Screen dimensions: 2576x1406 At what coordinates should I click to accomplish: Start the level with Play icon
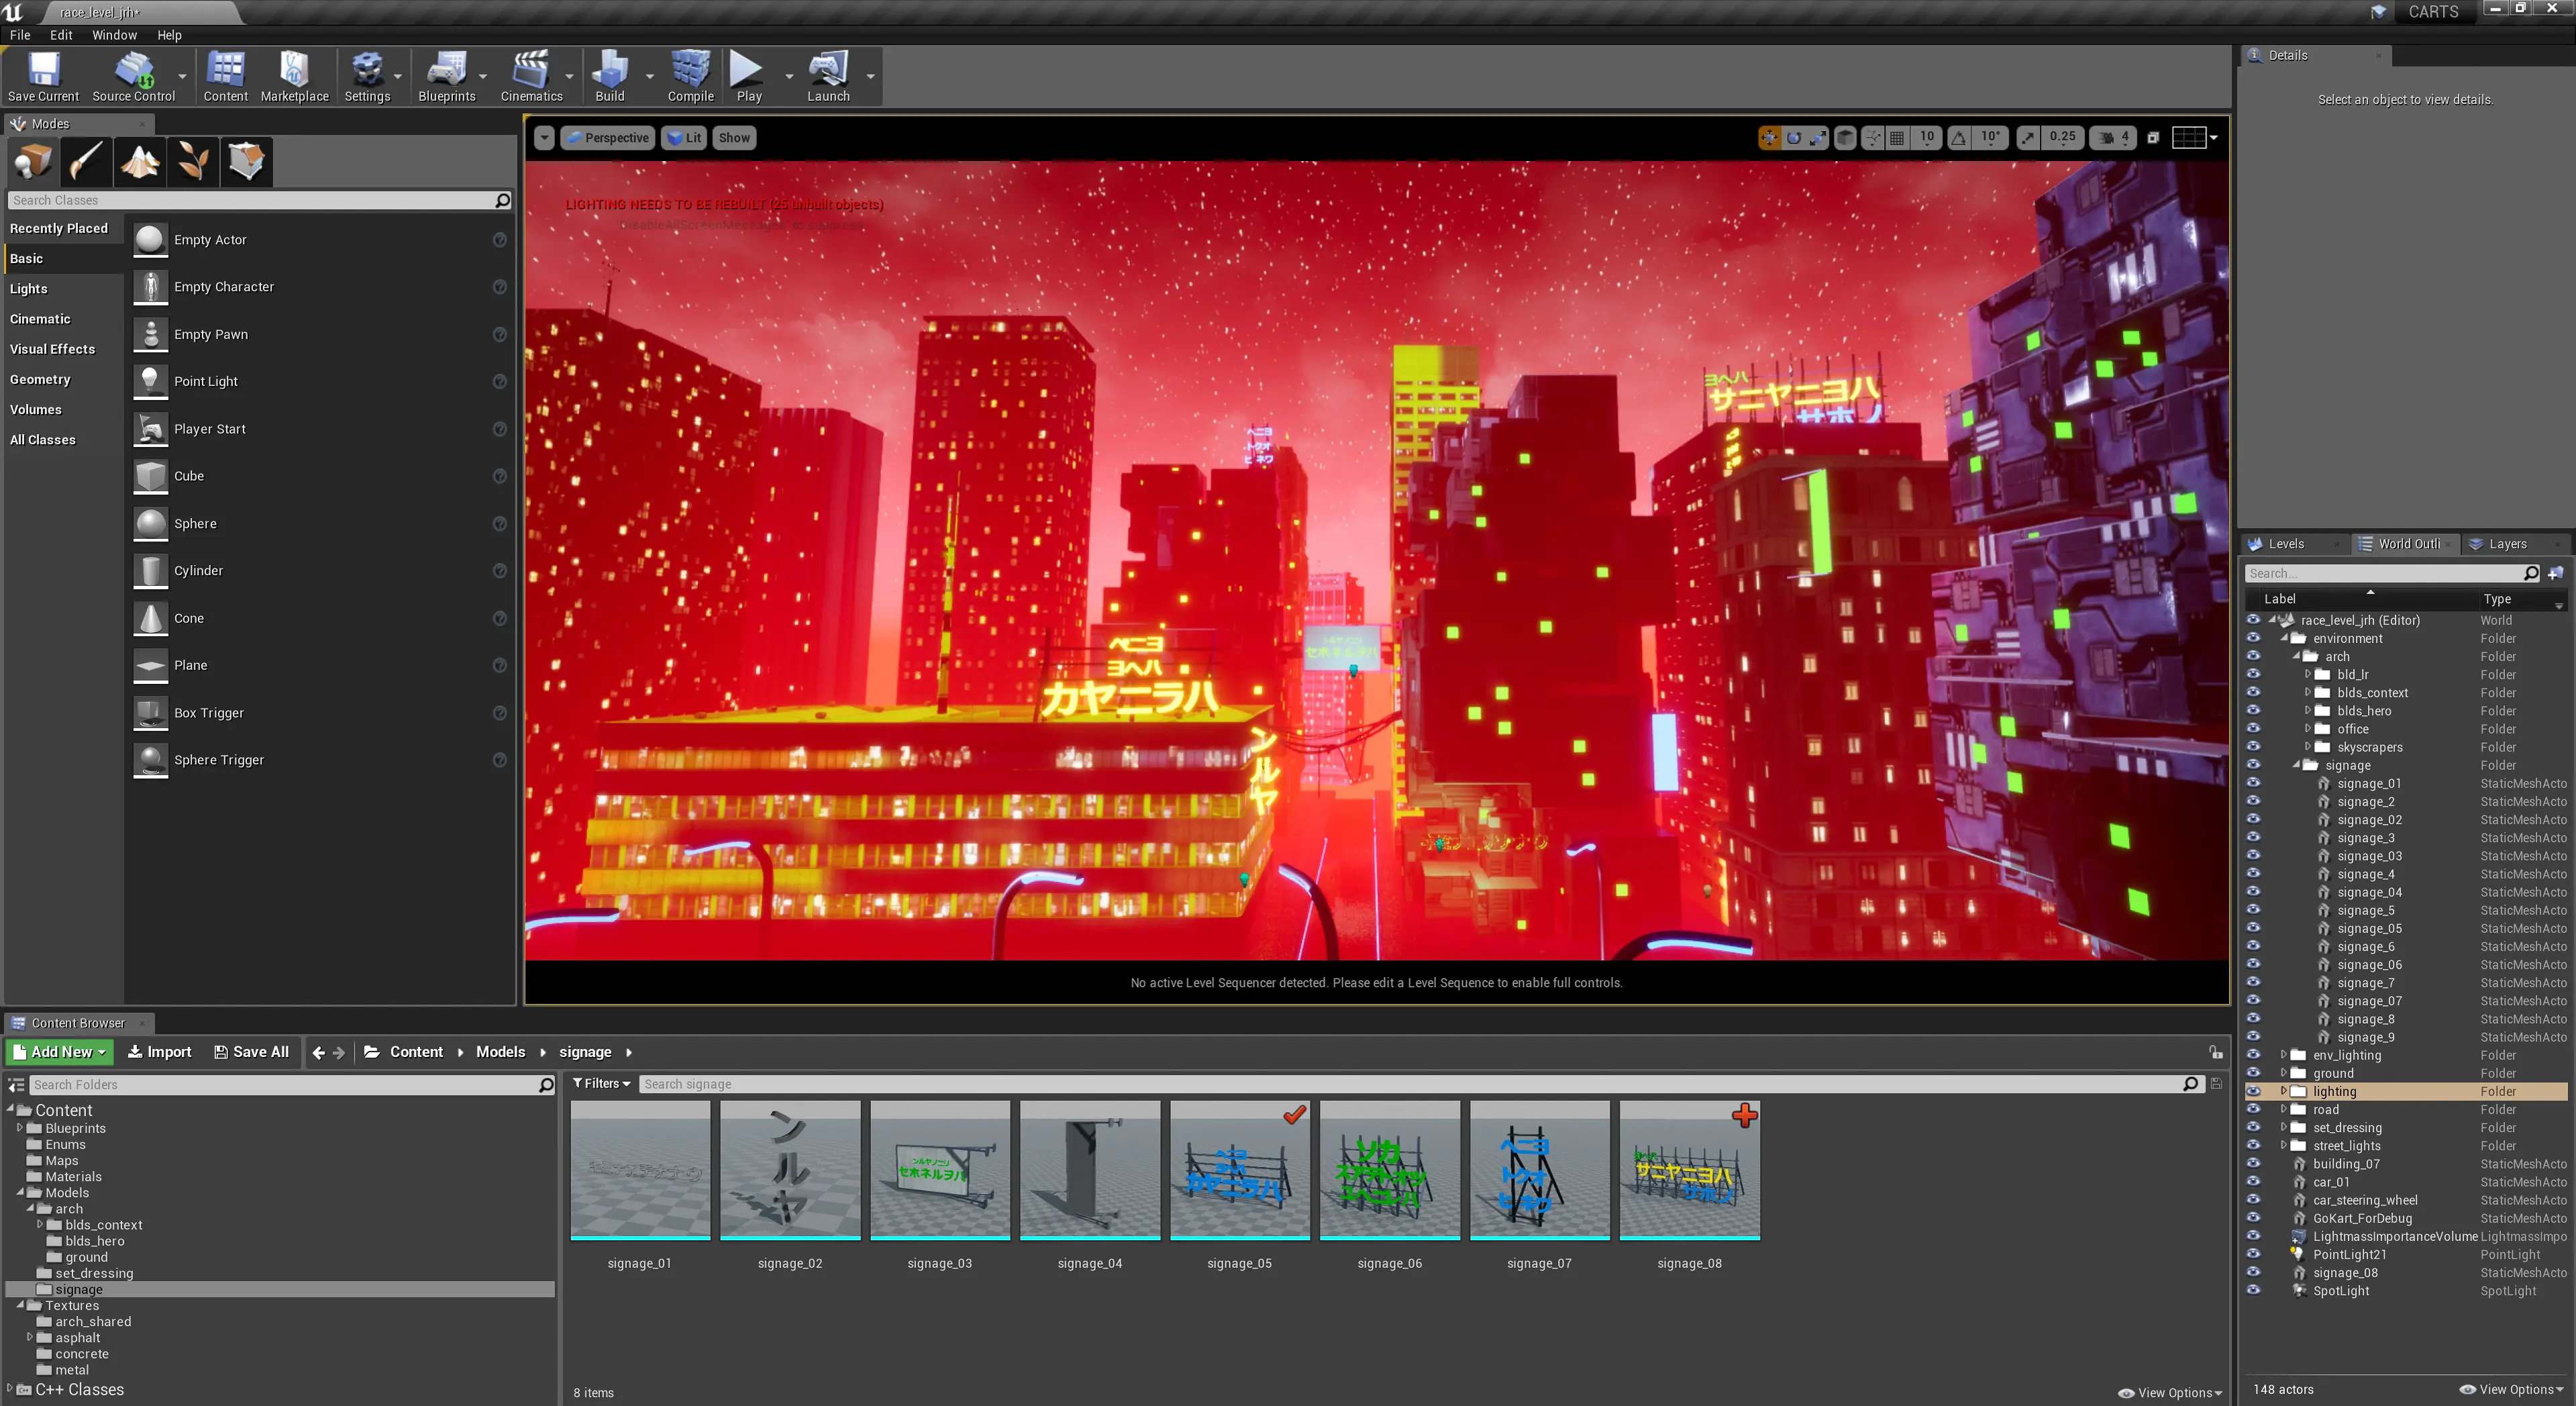point(748,76)
